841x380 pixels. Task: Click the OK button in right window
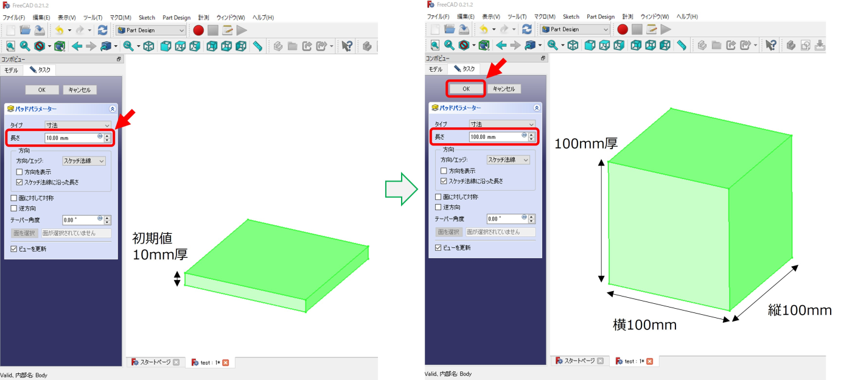(x=466, y=89)
